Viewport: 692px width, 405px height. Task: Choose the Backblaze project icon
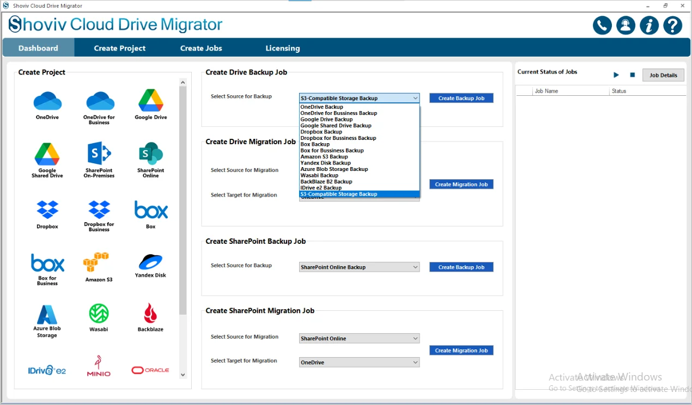click(x=150, y=317)
